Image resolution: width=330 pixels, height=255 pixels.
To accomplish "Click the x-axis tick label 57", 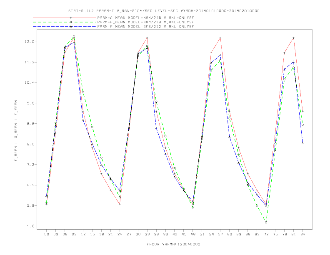I will point(220,234).
